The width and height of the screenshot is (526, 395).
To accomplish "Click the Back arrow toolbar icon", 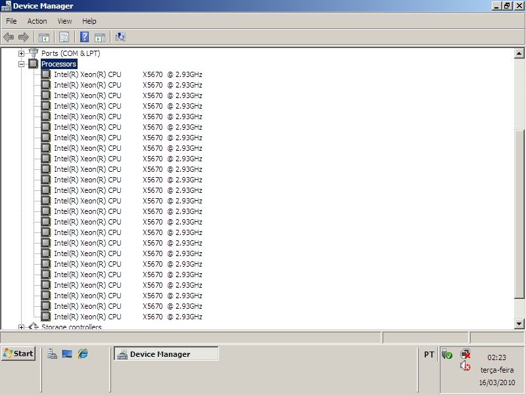I will (x=9, y=37).
